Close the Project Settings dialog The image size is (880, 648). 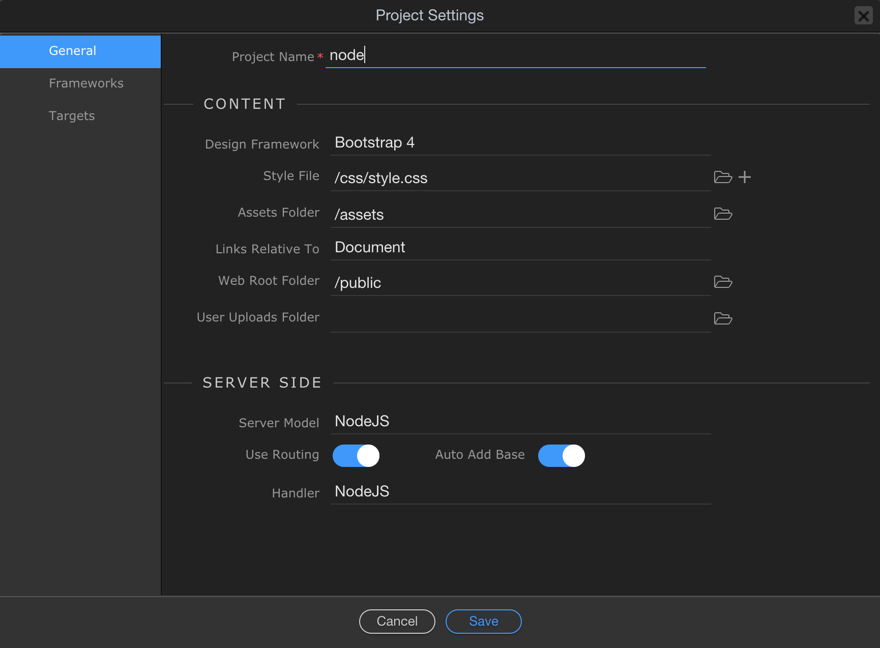click(864, 16)
